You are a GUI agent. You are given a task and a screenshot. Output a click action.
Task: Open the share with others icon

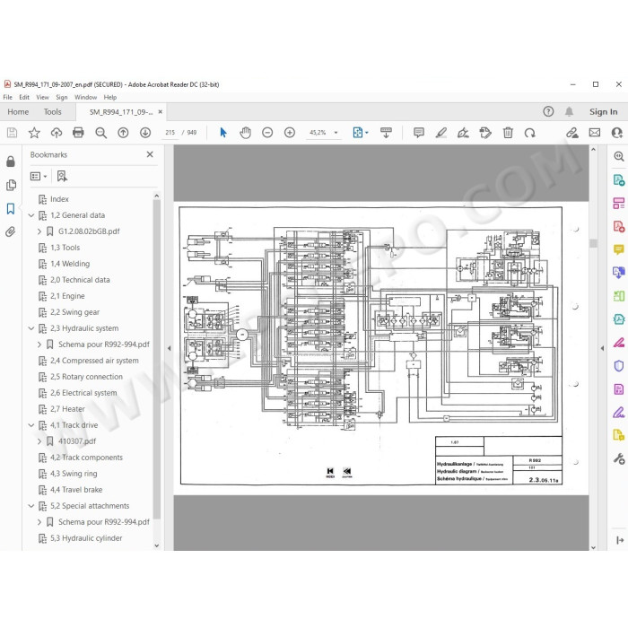click(x=617, y=133)
